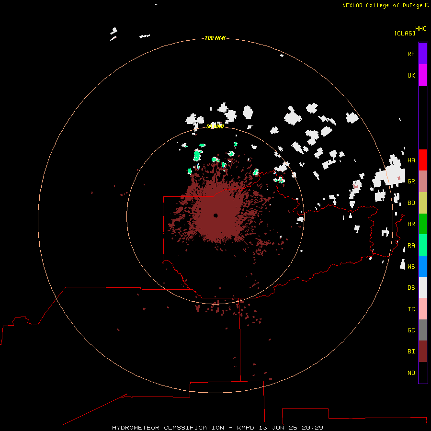Screen dimensions: 431x431
Task: Click the IC light pink legend swatch
Action: click(x=423, y=309)
